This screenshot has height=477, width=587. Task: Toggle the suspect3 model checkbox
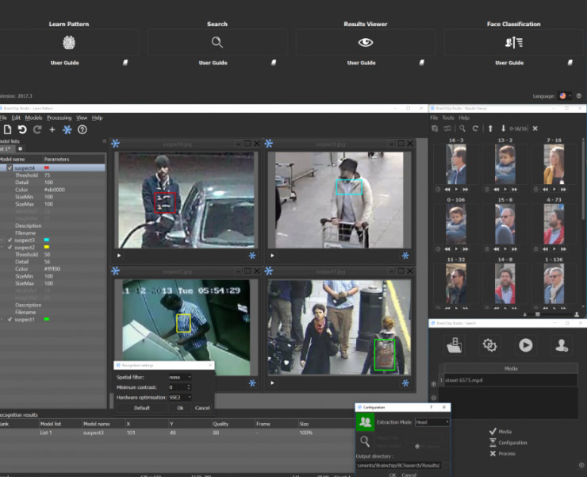click(10, 240)
